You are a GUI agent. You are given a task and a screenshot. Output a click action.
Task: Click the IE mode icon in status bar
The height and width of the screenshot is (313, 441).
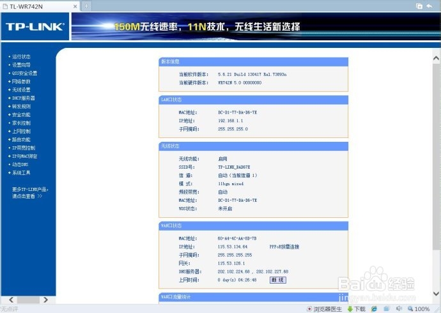coord(374,309)
